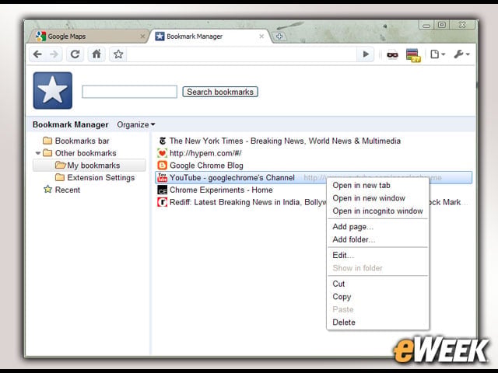
Task: Select the Other bookmarks folder
Action: pos(79,153)
